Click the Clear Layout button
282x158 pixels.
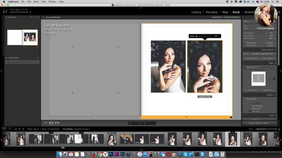click(x=267, y=58)
